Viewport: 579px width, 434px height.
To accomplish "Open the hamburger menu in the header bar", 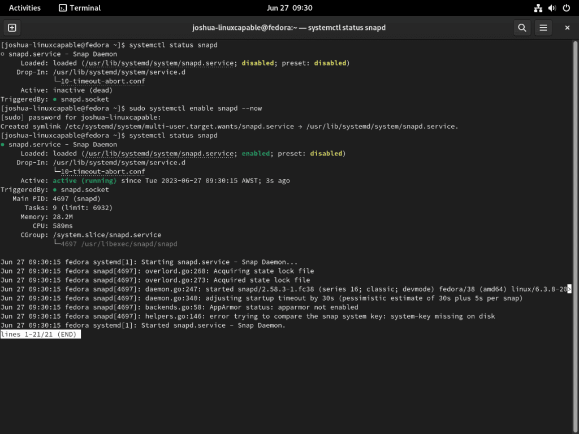I will click(543, 27).
